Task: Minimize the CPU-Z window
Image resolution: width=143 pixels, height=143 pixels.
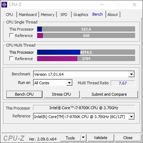Action: pyautogui.click(x=102, y=5)
